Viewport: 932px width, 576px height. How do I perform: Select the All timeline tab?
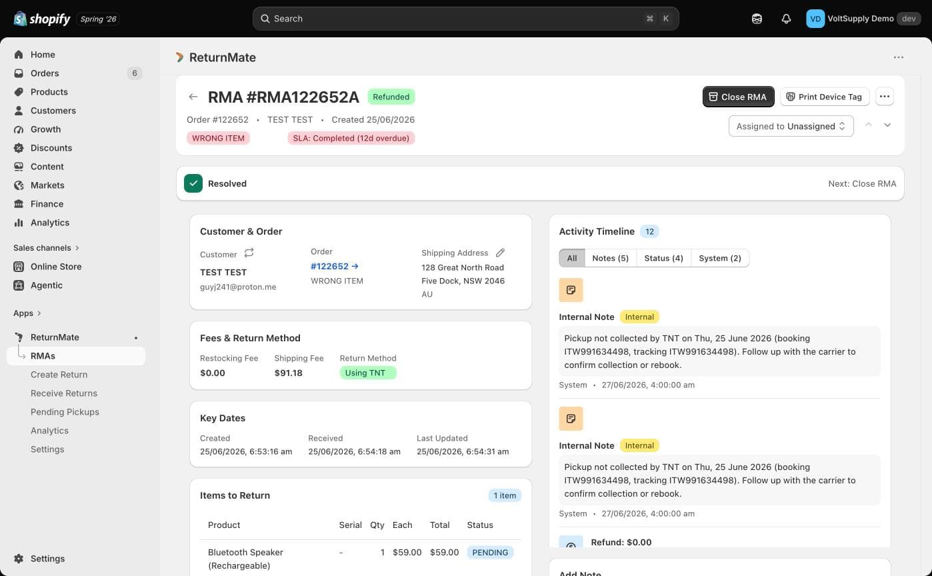(572, 258)
